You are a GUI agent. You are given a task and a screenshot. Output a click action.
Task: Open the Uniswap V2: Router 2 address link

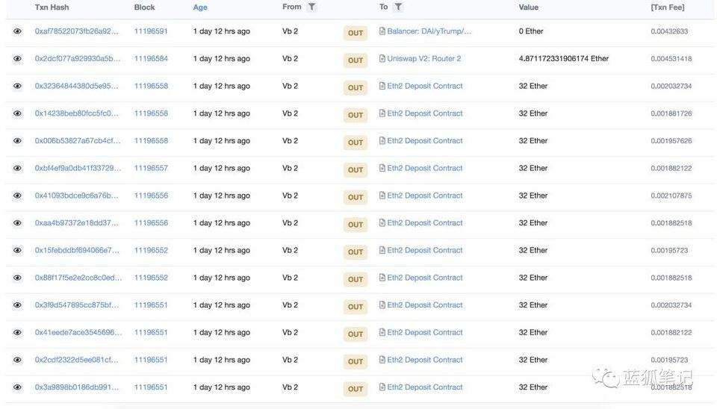tap(423, 59)
